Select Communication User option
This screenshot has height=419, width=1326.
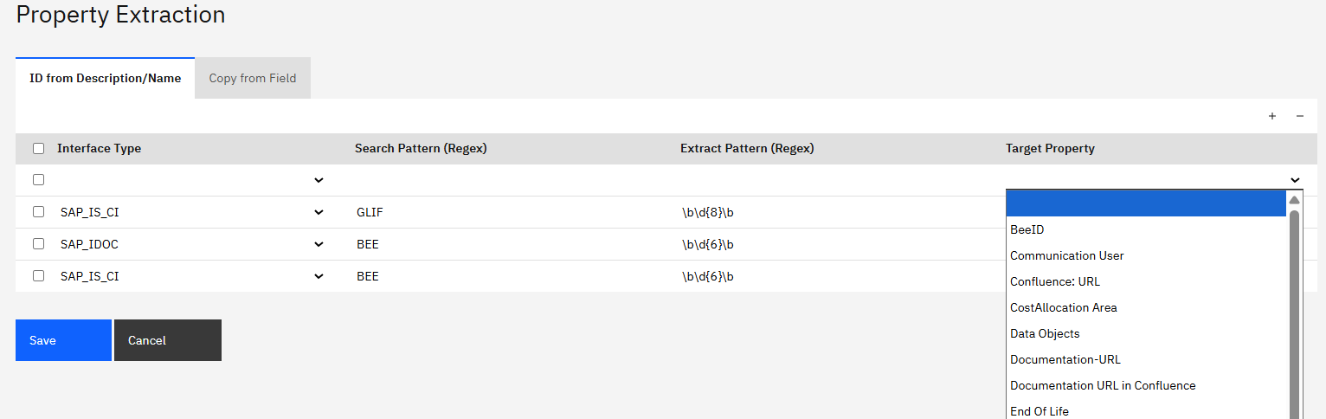[1066, 255]
